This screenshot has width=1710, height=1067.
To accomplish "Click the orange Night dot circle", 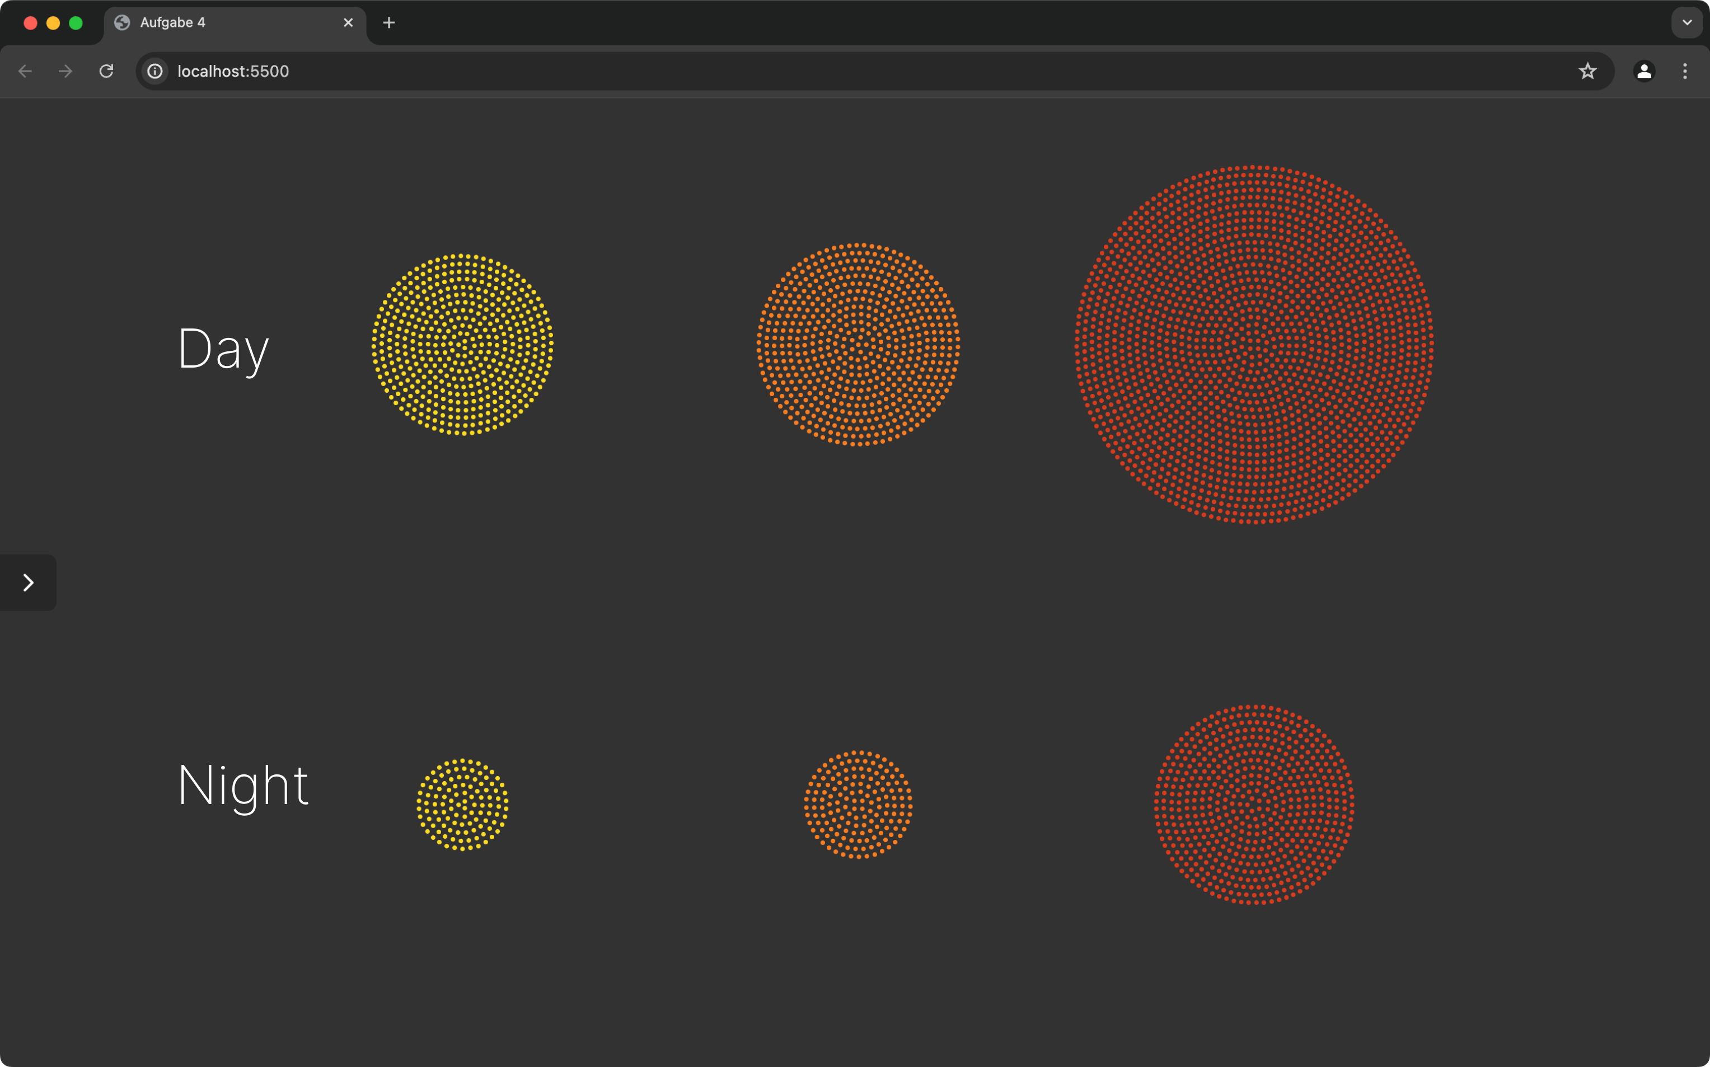I will click(858, 805).
